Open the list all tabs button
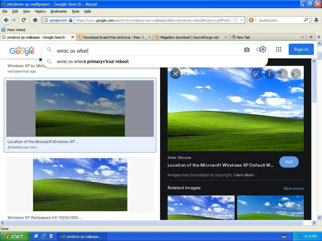This screenshot has width=322, height=241. 319,37
